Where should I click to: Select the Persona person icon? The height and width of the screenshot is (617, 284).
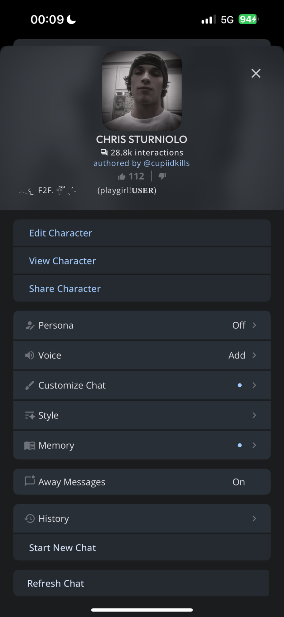tap(30, 326)
